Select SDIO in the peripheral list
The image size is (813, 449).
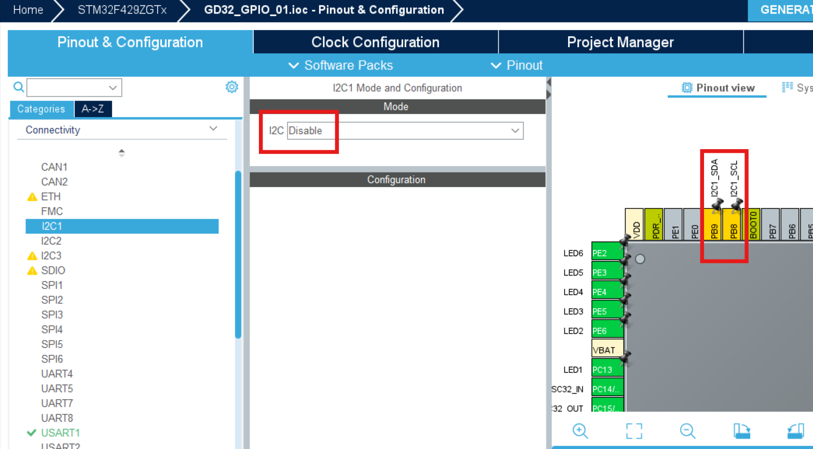(x=53, y=270)
